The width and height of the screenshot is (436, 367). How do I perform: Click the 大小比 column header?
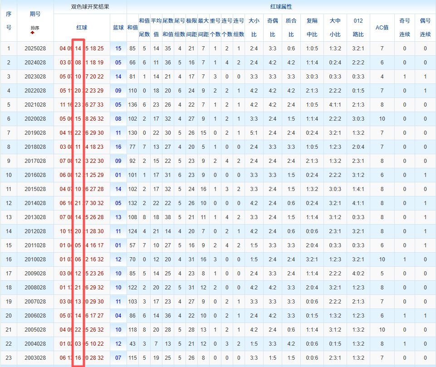coord(254,28)
